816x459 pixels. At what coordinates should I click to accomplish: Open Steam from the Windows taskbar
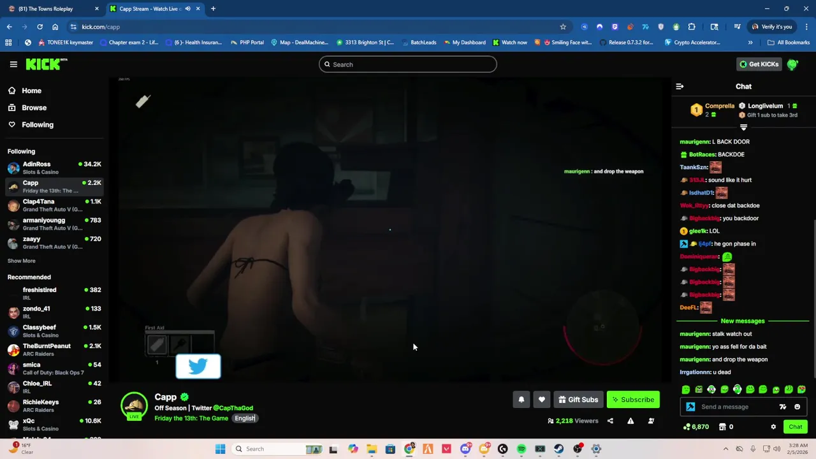558,449
